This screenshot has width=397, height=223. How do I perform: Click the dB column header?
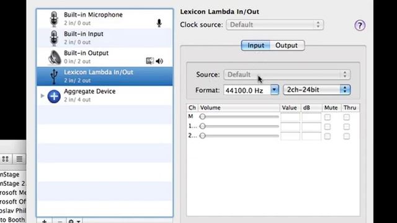click(x=311, y=108)
